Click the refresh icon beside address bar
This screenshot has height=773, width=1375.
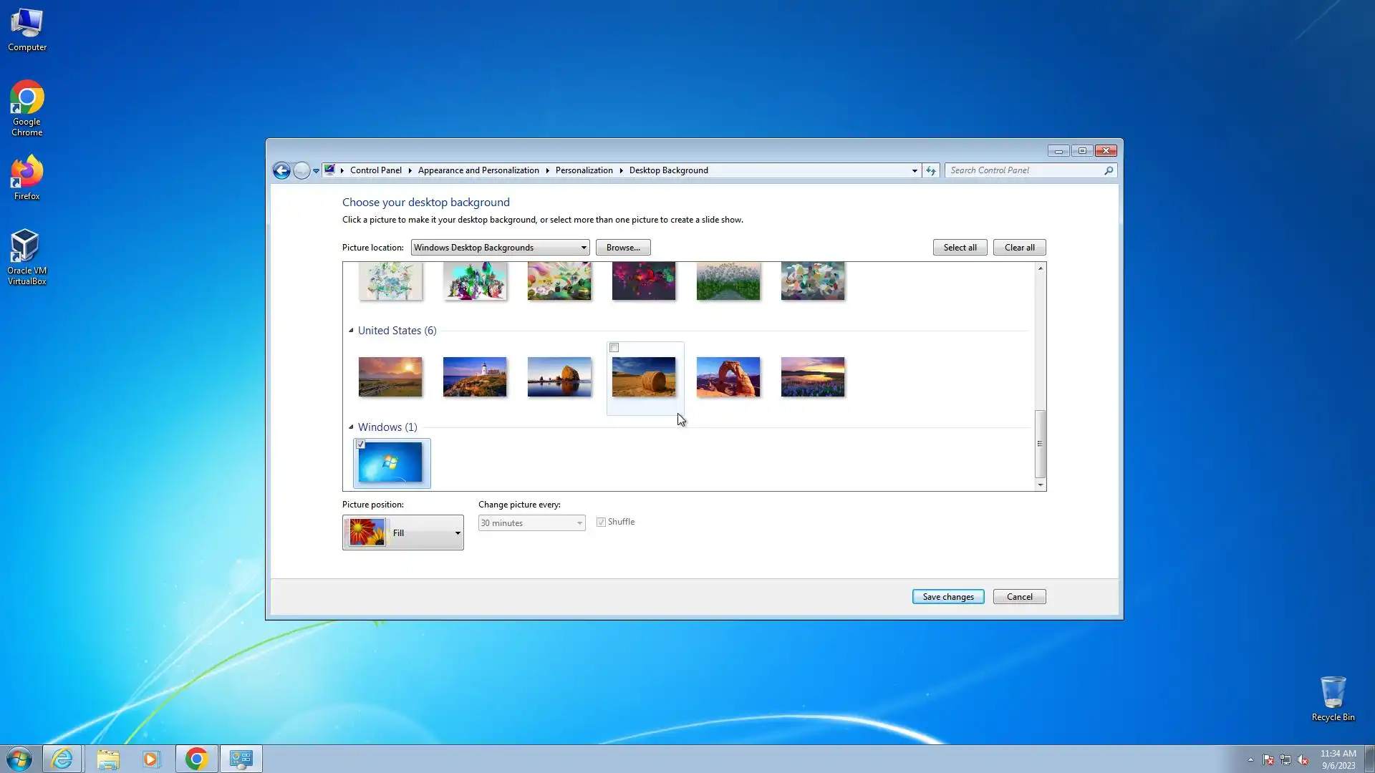(930, 170)
